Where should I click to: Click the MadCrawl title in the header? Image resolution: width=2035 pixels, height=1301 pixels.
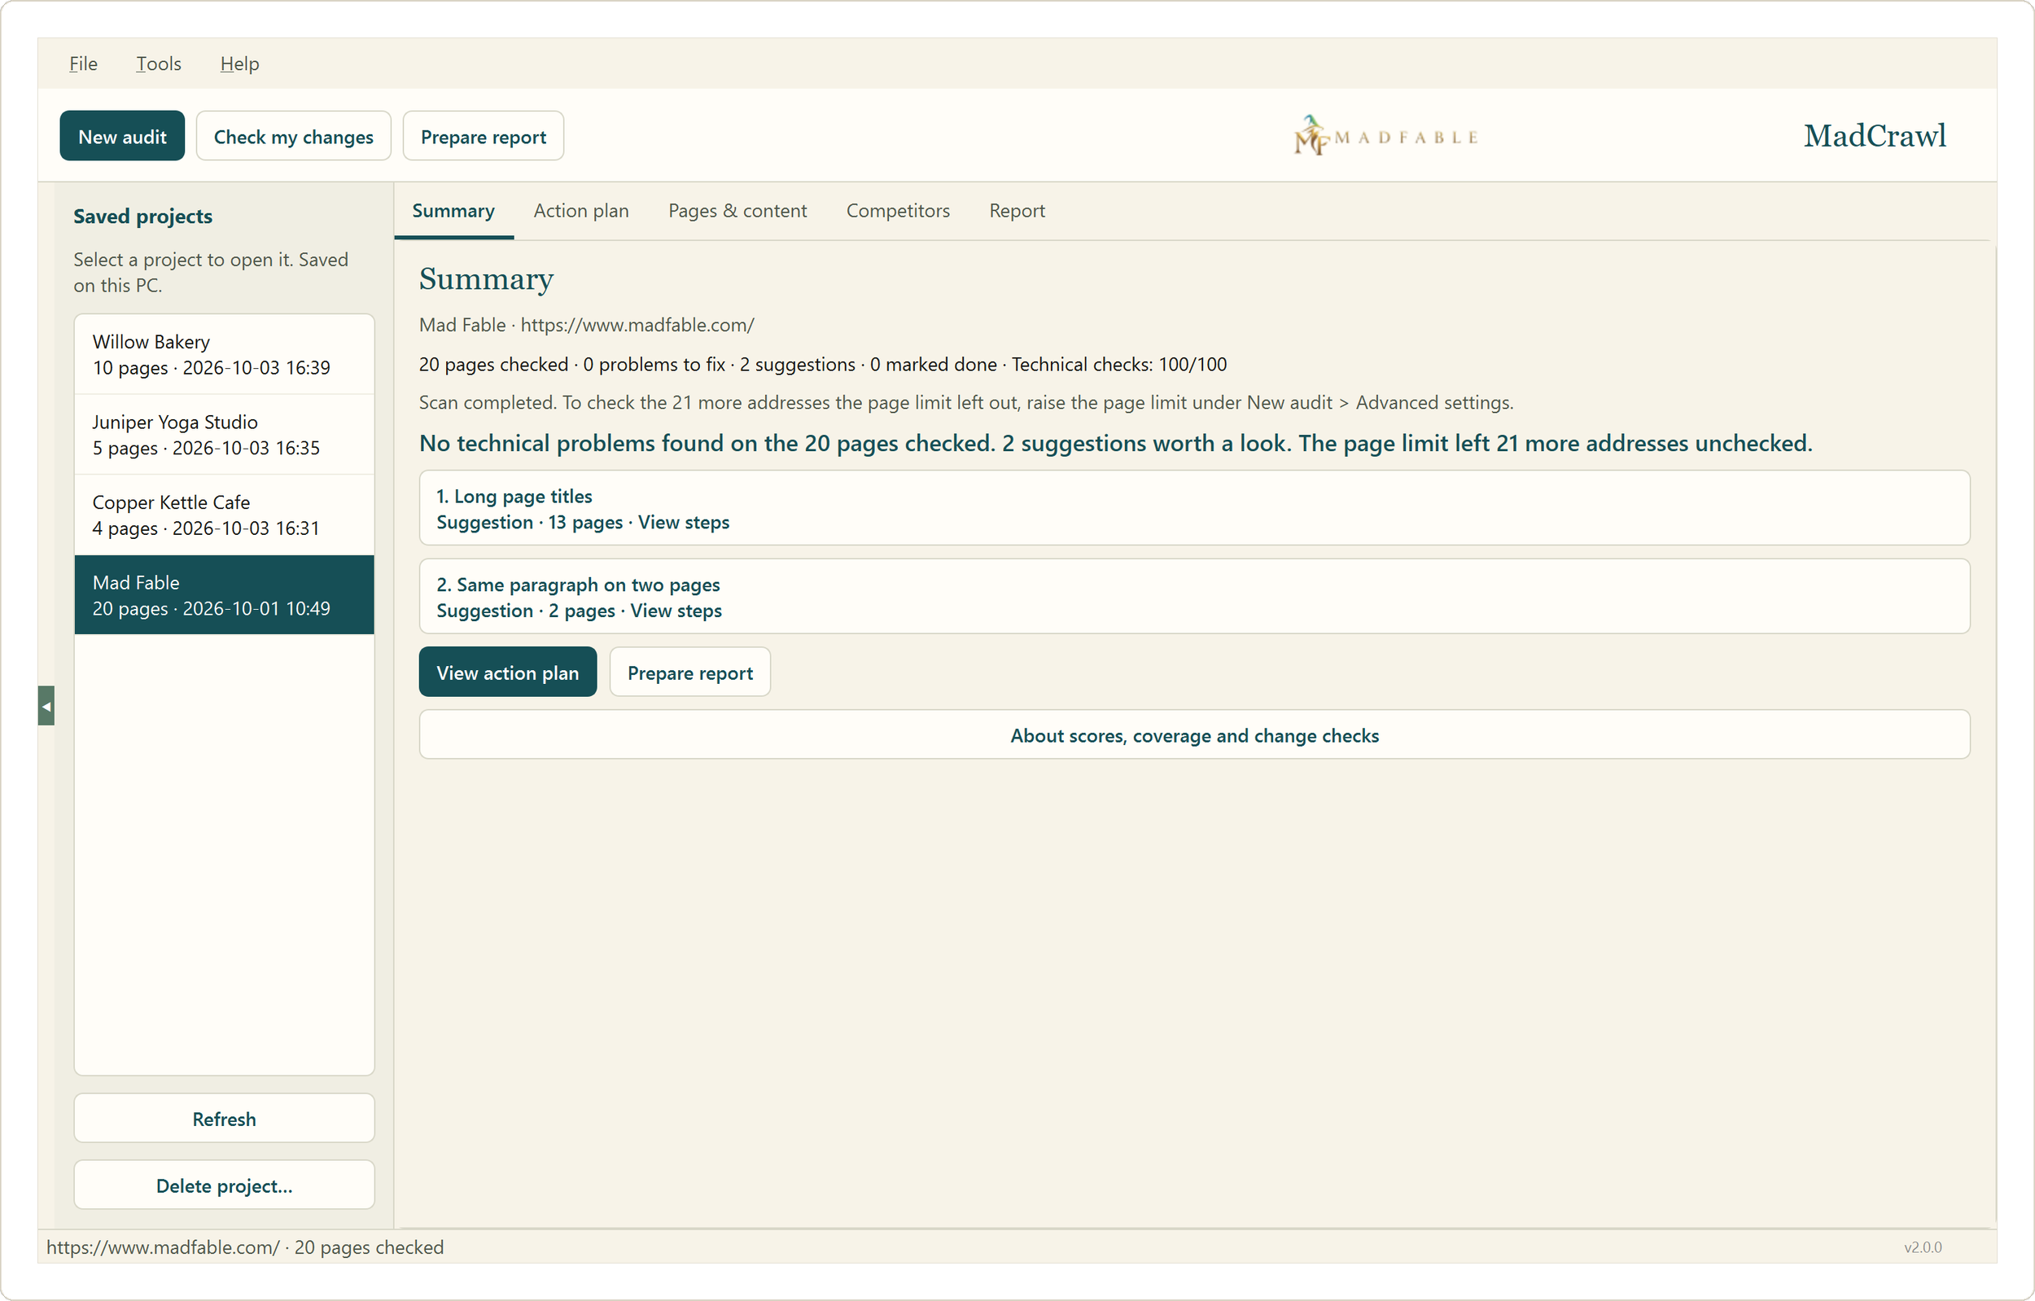(1875, 136)
